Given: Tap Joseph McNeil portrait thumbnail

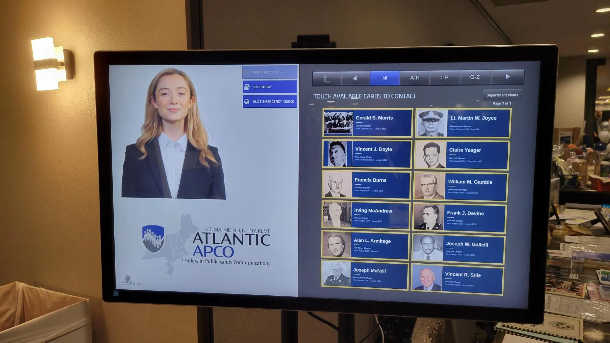Looking at the screenshot, I should [336, 274].
